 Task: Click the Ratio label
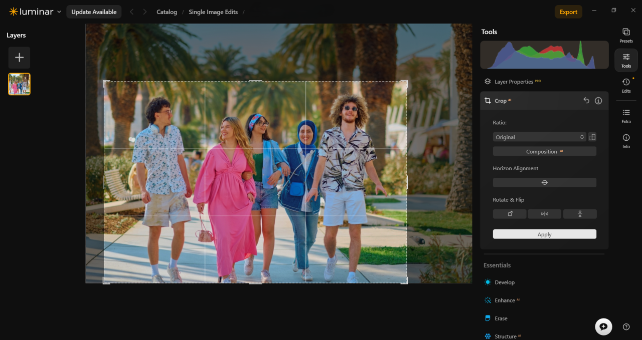(x=500, y=123)
